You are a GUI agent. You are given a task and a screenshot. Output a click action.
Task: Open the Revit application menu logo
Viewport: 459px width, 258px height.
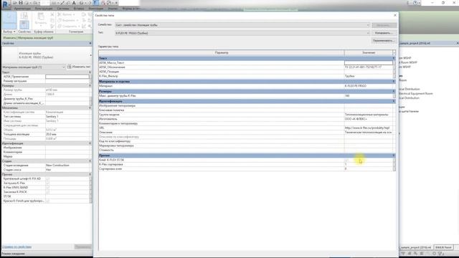[x=5, y=5]
